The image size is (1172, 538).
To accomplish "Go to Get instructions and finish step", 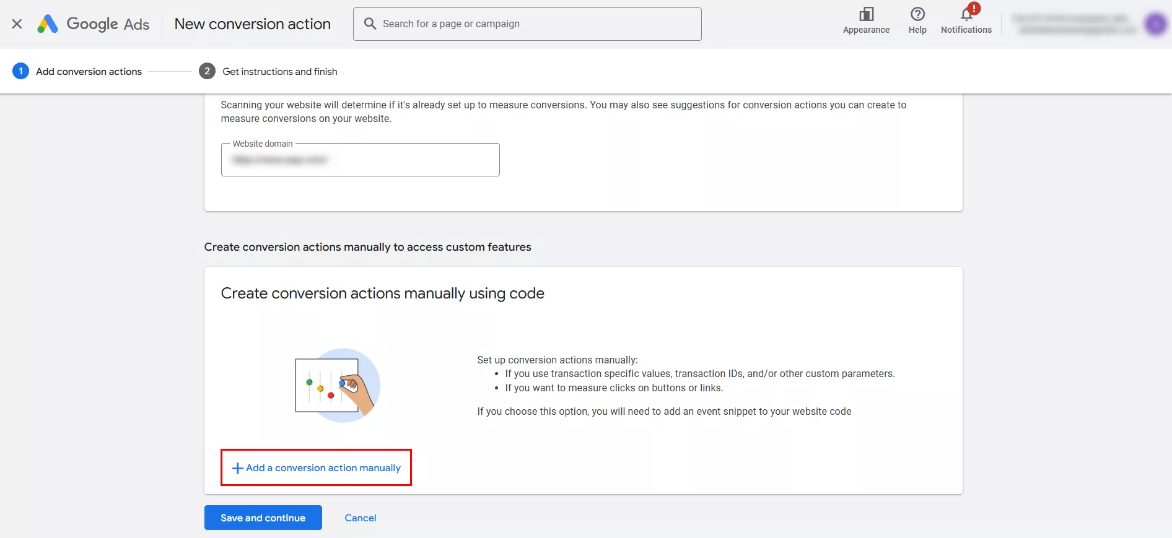I will coord(279,72).
